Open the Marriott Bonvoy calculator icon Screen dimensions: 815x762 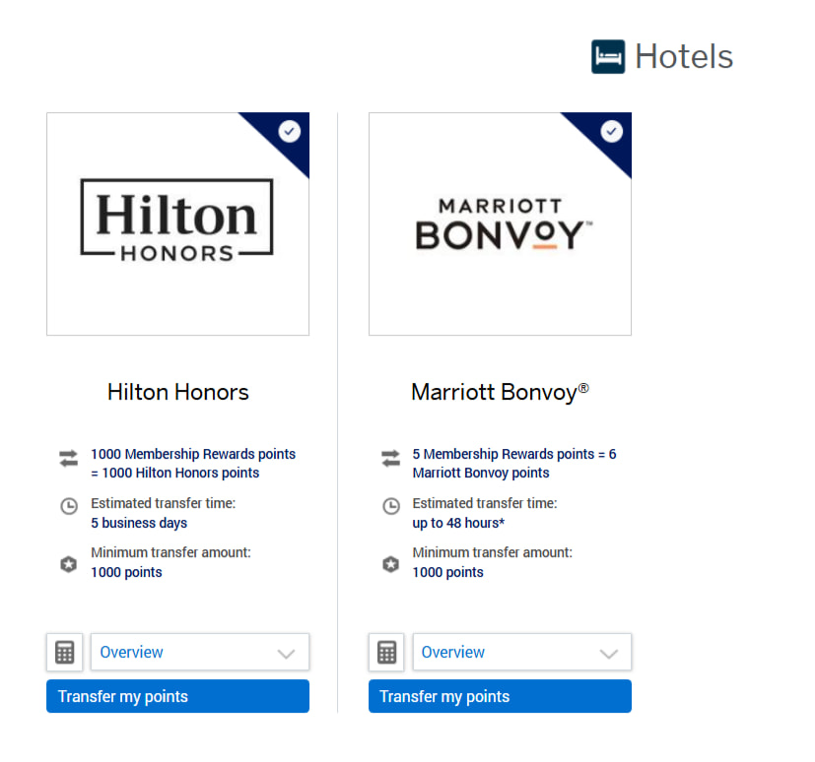pos(387,652)
